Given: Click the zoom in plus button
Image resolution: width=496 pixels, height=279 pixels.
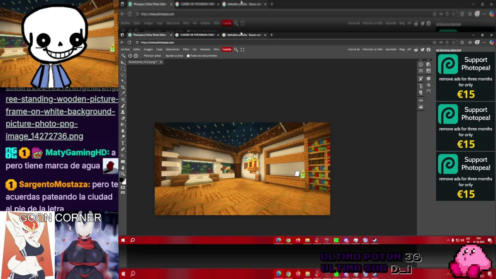Looking at the screenshot, I should coord(130,55).
